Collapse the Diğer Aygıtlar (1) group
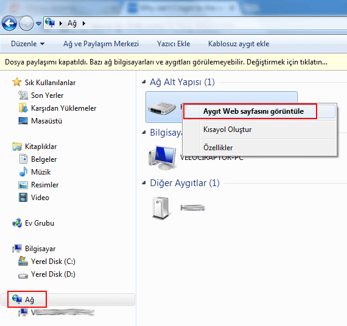 pos(144,183)
